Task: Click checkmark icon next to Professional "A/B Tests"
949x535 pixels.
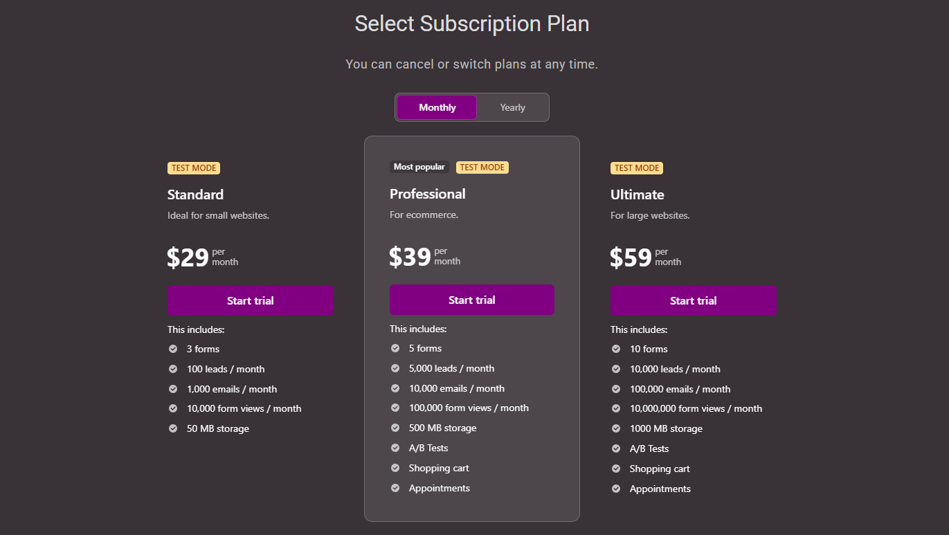Action: pyautogui.click(x=395, y=448)
